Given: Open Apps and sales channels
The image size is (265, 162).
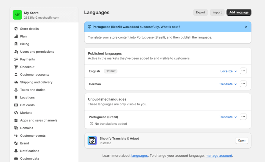Looking at the screenshot, I should (39, 120).
